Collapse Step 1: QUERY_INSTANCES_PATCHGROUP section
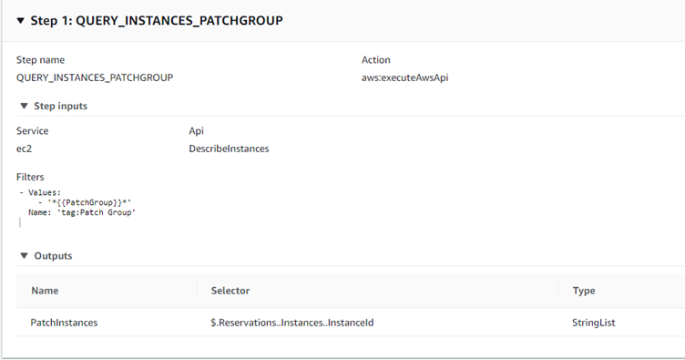685x360 pixels. point(21,21)
